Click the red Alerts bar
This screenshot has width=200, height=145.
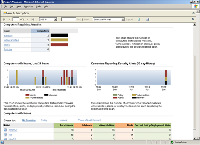pos(59,45)
